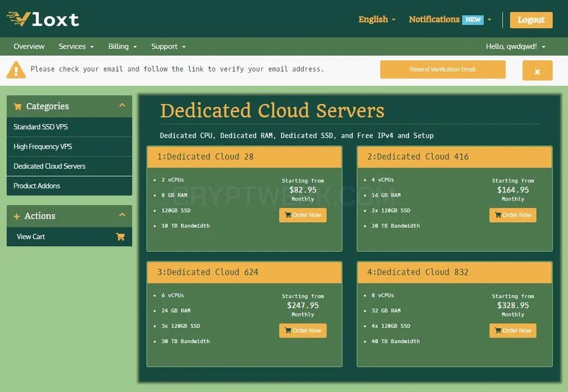Click the $247.95 price
Image resolution: width=568 pixels, height=392 pixels.
[x=303, y=306]
